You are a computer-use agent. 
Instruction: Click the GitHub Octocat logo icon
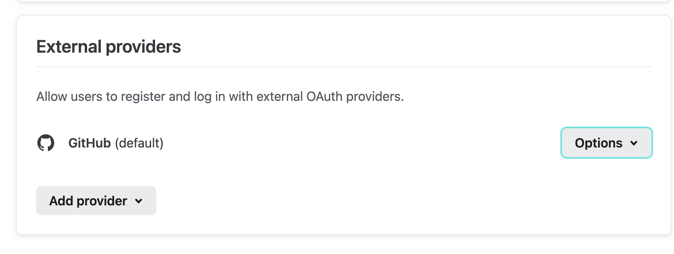coord(46,143)
